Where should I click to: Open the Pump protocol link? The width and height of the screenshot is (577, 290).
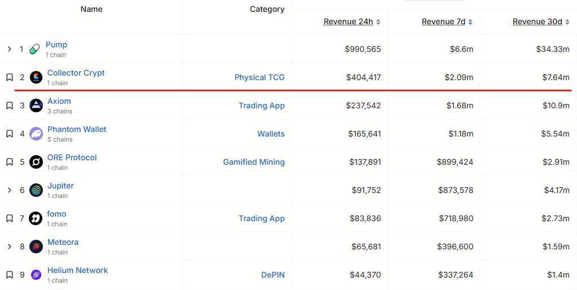coord(56,45)
